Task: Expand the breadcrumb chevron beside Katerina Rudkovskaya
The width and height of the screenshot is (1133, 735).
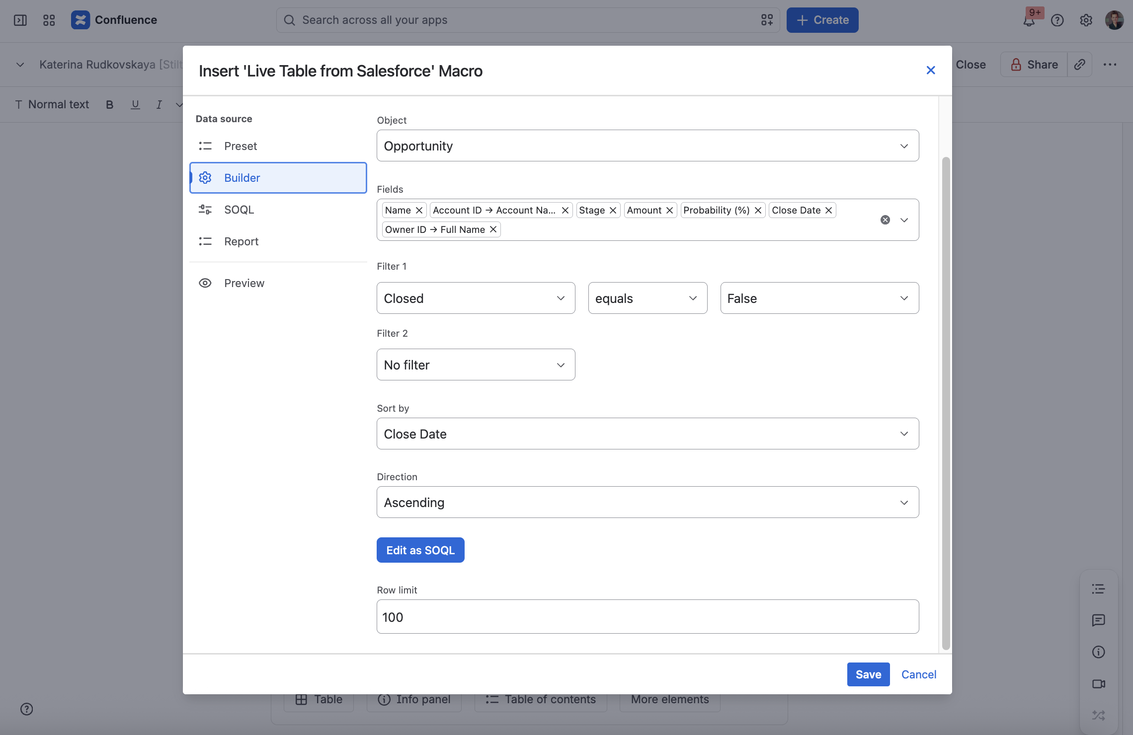Action: click(20, 65)
